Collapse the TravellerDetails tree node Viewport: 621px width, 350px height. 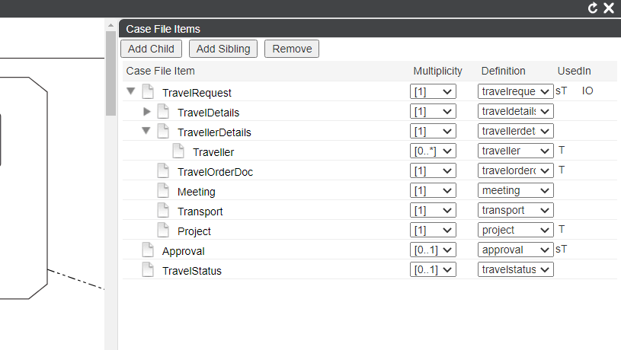pyautogui.click(x=146, y=131)
